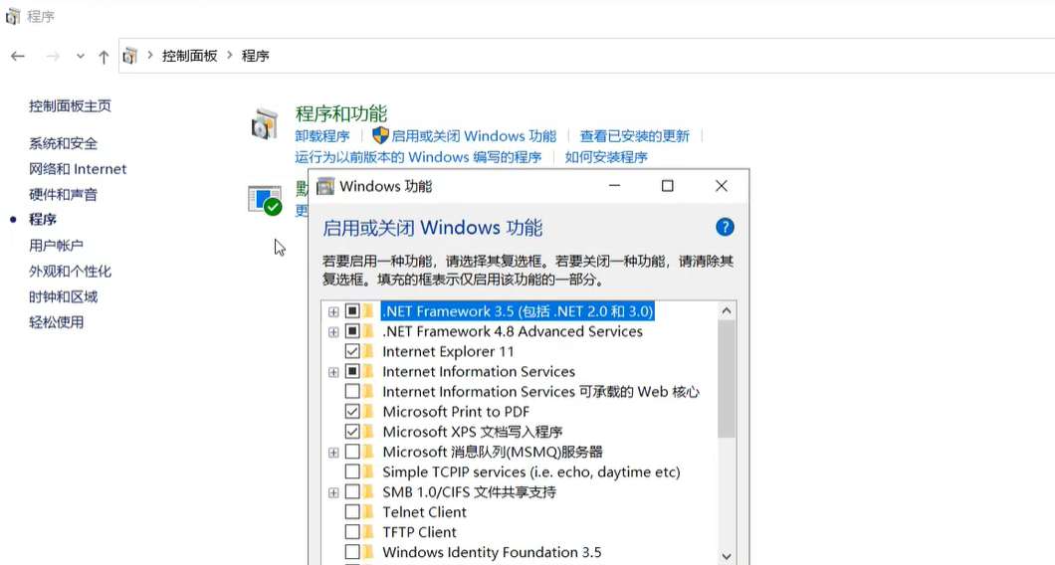
Task: Click 查看已安装的更新 link
Action: [x=634, y=136]
